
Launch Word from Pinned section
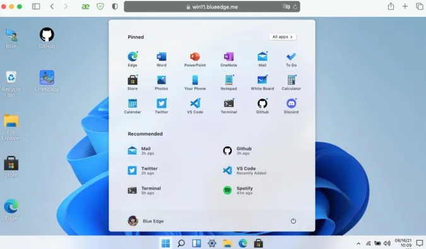tap(162, 59)
